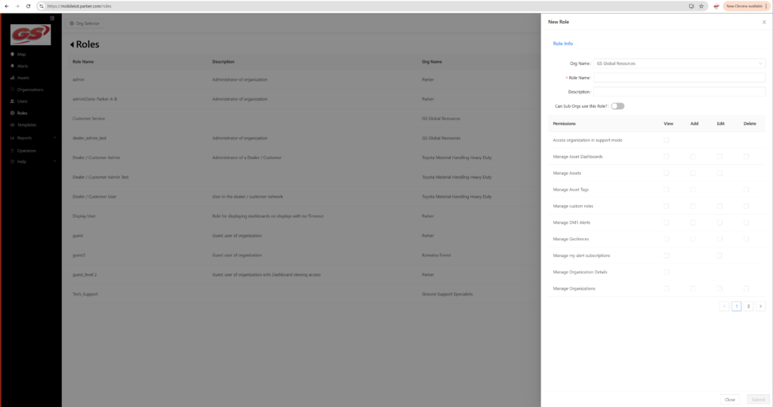Close the New Role panel with X
The width and height of the screenshot is (773, 407).
[764, 23]
